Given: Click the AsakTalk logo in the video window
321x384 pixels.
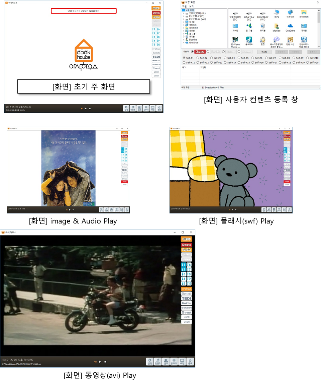Looking at the screenshot, I should [186, 303].
